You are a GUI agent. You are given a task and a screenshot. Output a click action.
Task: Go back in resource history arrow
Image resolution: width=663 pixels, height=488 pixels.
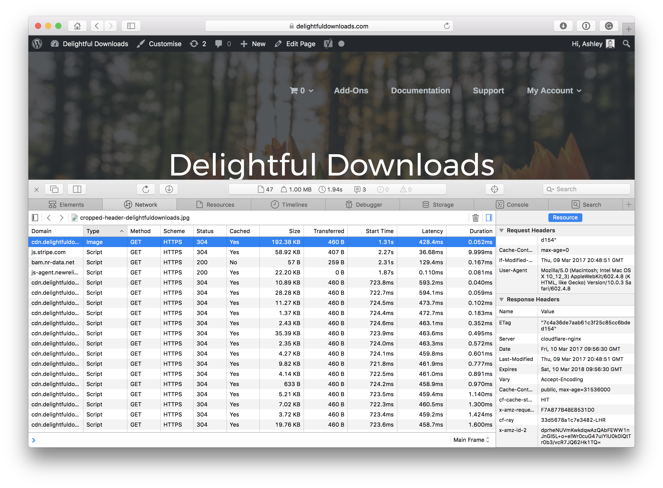click(49, 218)
